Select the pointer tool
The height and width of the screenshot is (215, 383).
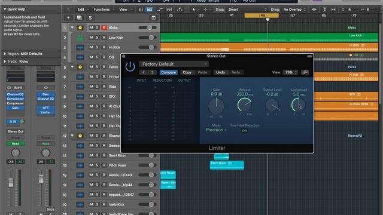click(x=193, y=10)
